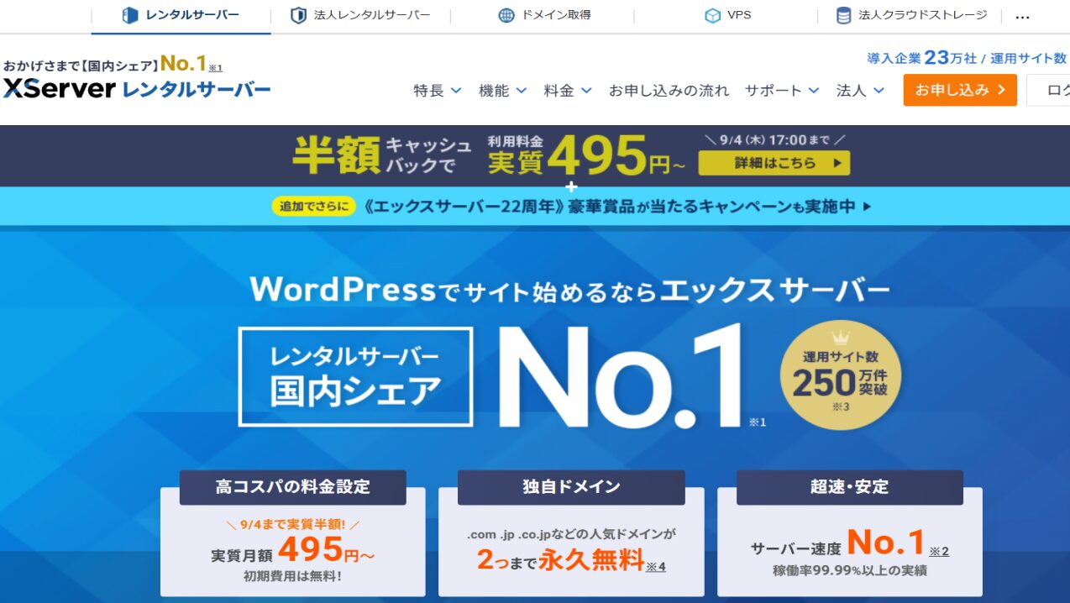1070x603 pixels.
Task: Click the レンタルサーバー server icon in top bar
Action: (129, 15)
